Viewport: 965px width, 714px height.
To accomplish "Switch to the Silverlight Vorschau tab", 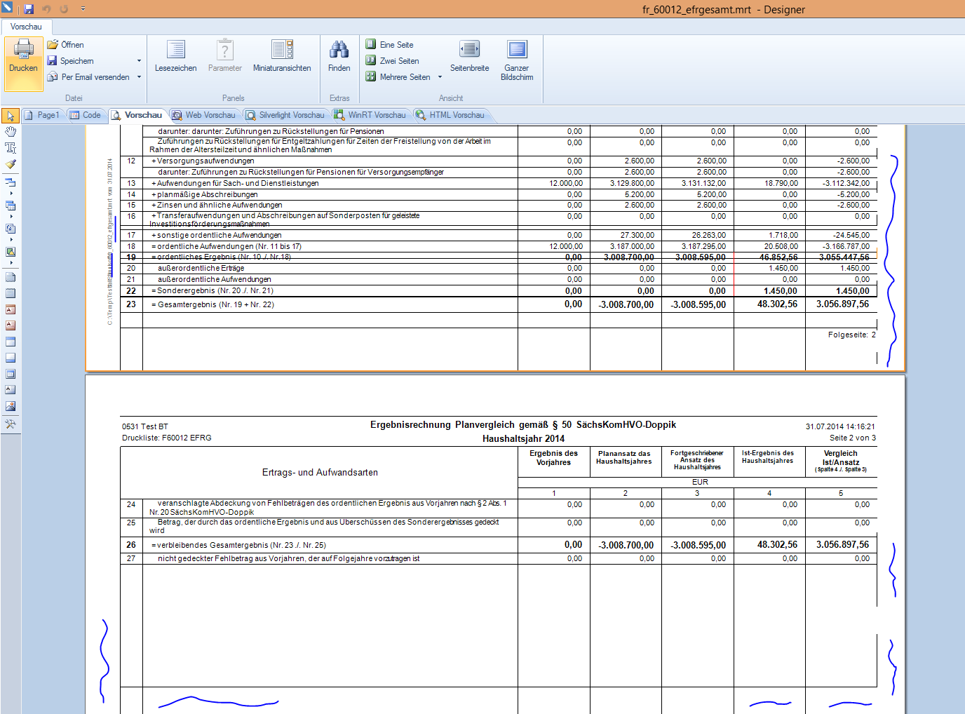I will coord(285,115).
